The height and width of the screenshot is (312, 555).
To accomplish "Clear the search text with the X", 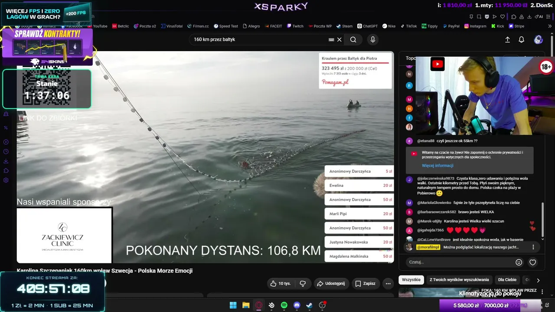I will tap(340, 39).
